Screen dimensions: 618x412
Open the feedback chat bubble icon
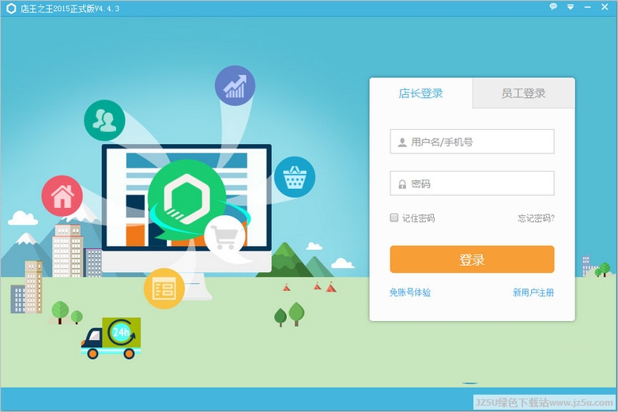coord(553,6)
